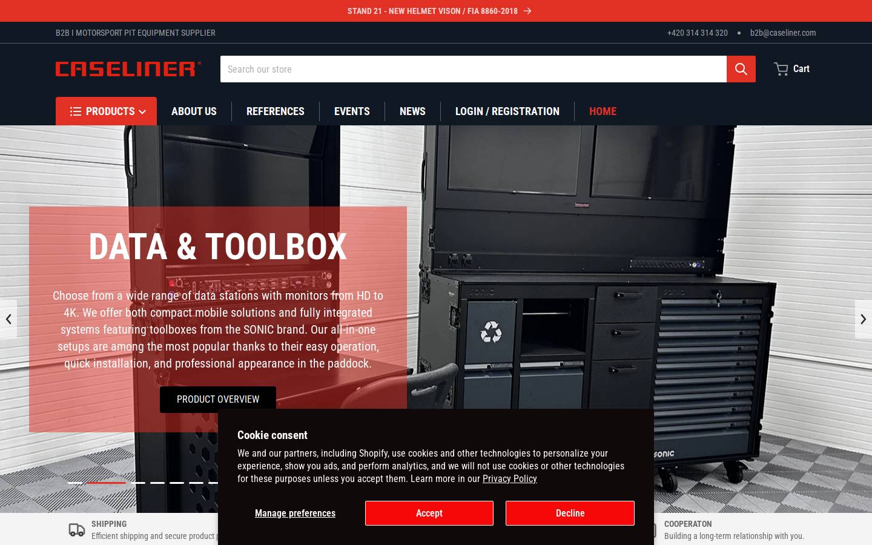This screenshot has height=545, width=872.
Task: Click 'Building a long-term relationship with you.' text
Action: click(734, 536)
